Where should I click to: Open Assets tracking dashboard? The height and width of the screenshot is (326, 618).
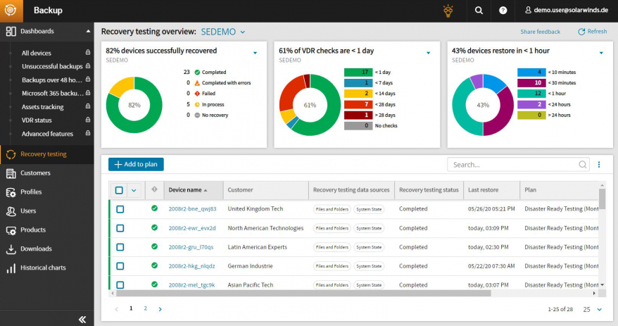(42, 107)
